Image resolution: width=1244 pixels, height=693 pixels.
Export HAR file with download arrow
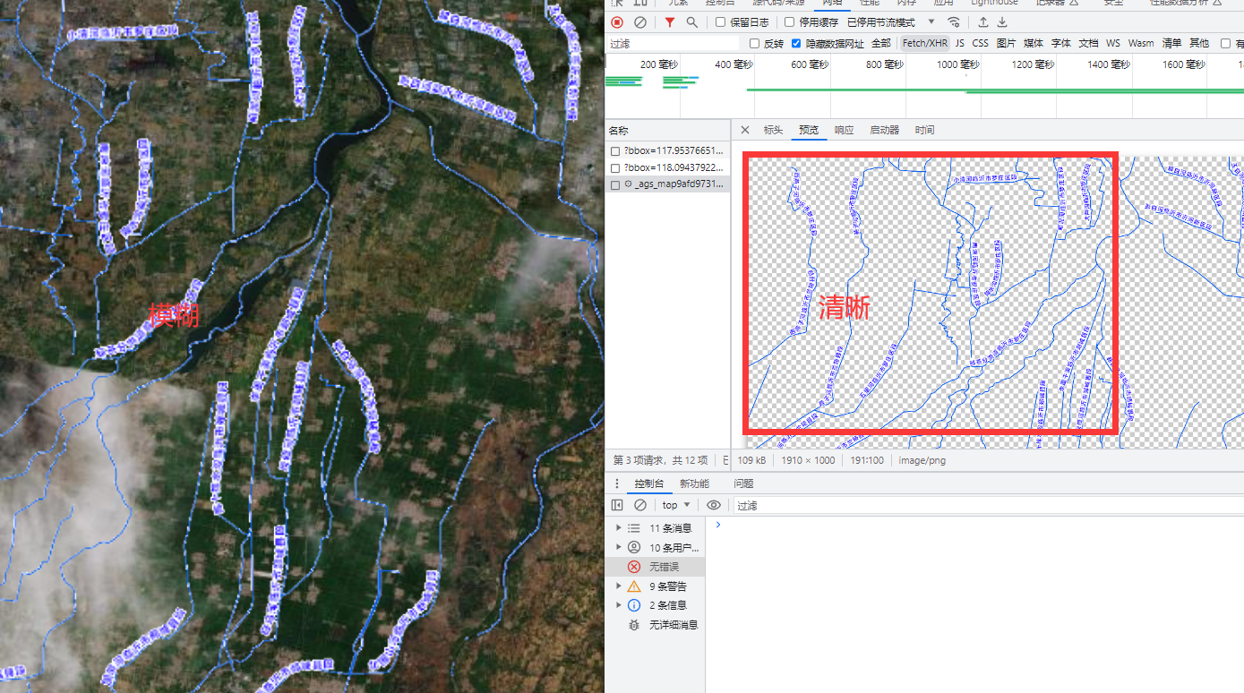tap(1002, 22)
